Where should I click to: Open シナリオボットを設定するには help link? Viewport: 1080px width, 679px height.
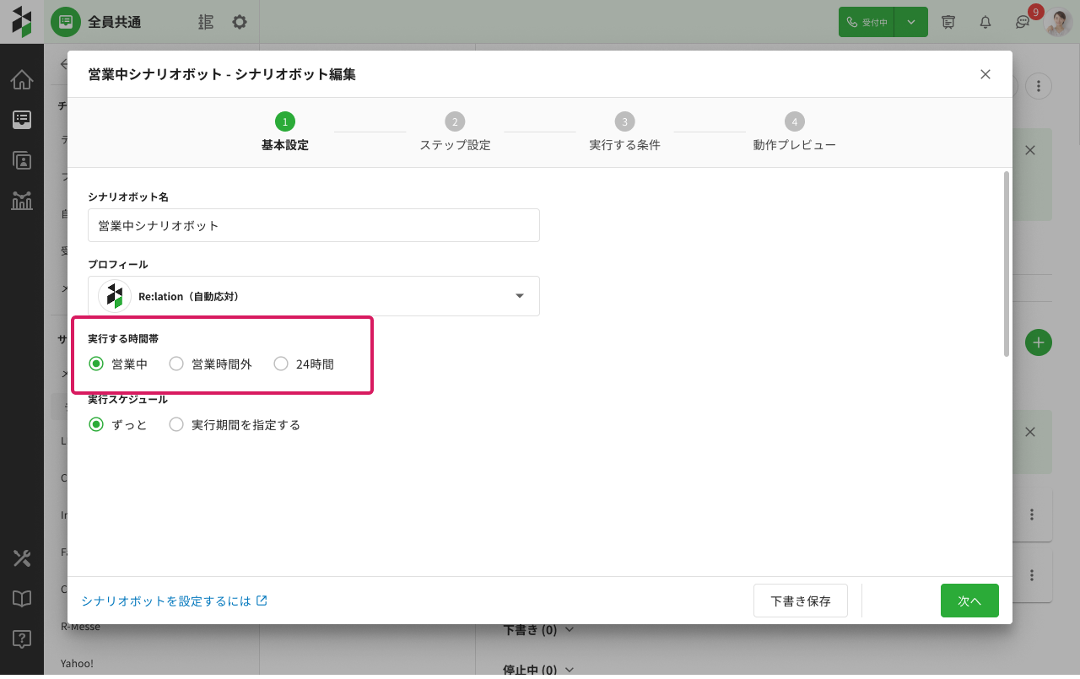(175, 601)
